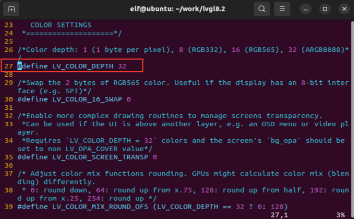354x219 pixels.
Task: Click line number 27
Action: 9,66
